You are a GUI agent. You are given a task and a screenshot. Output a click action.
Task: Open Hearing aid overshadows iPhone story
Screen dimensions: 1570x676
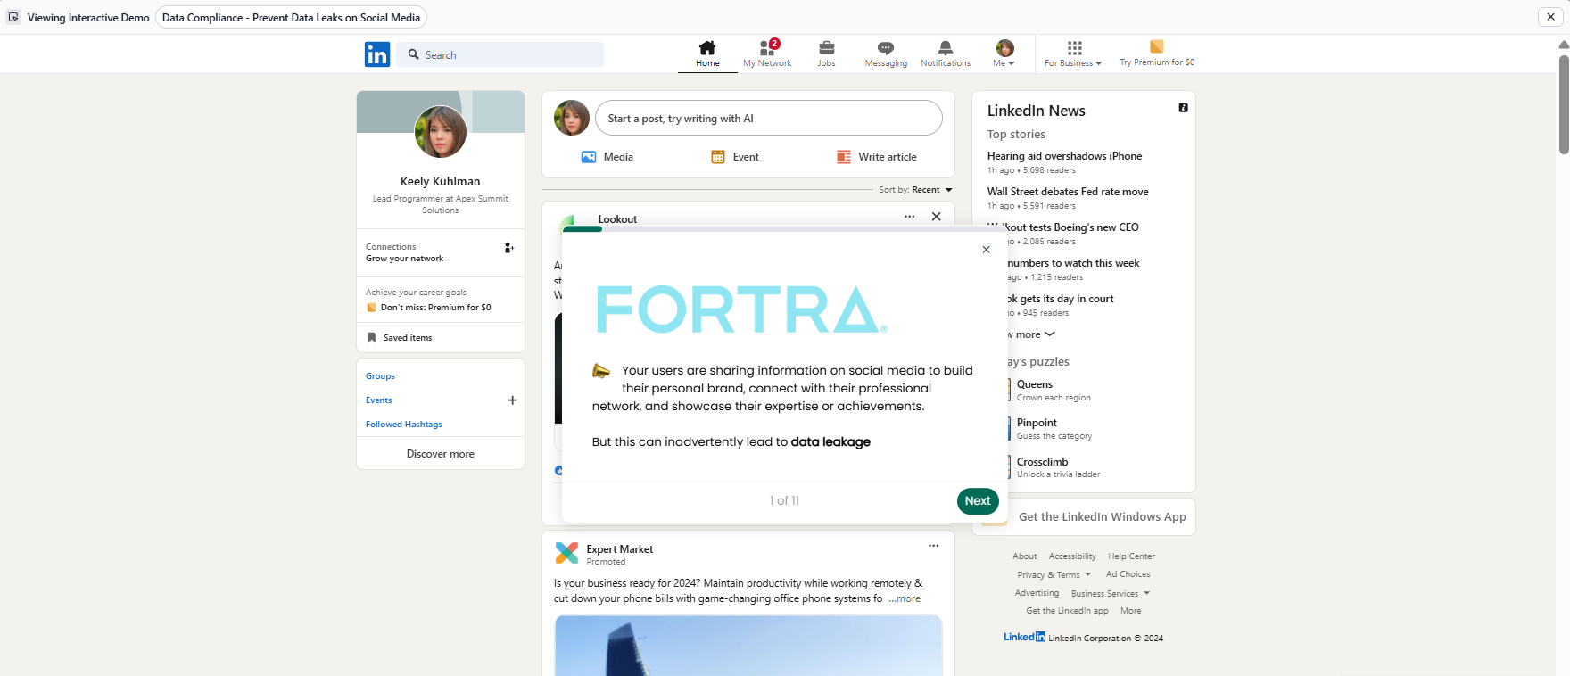pyautogui.click(x=1065, y=156)
